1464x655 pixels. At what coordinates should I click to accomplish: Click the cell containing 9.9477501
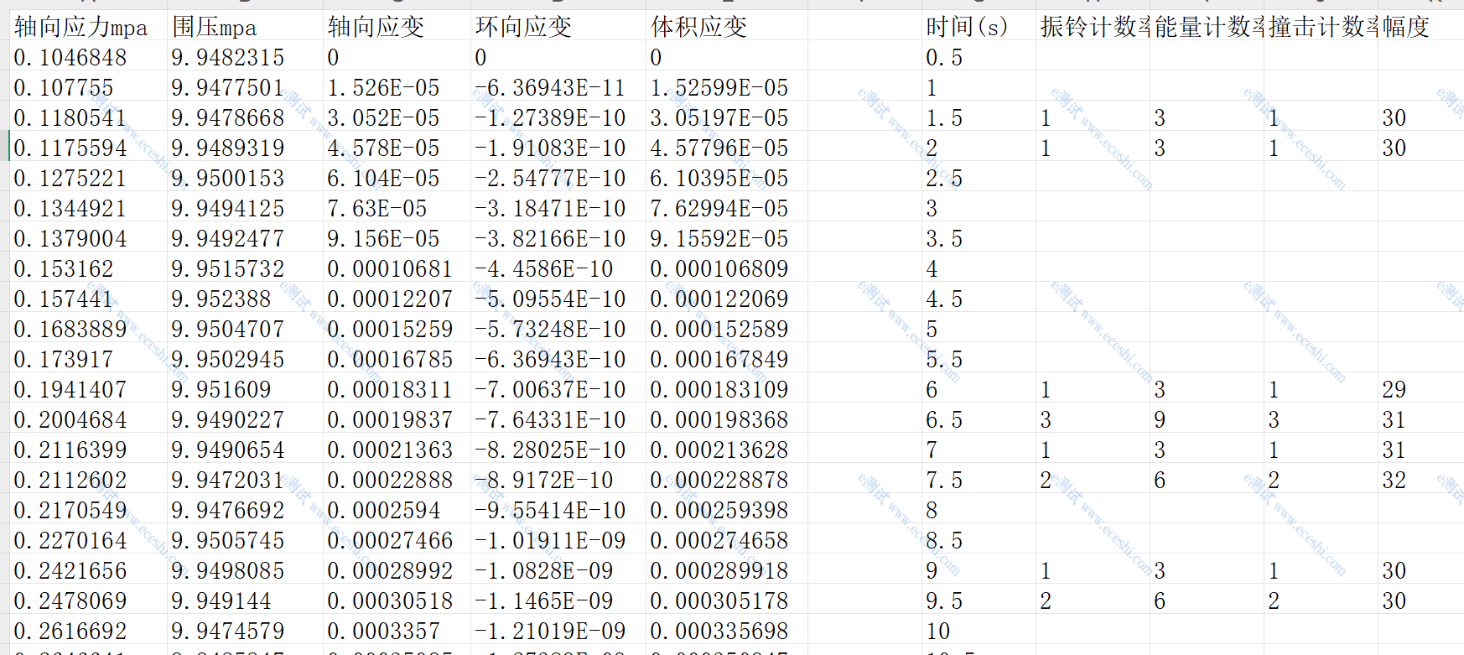coord(245,86)
